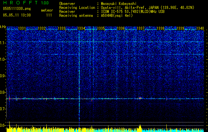Click the kHz axis unit label
The width and height of the screenshot is (208, 132).
(3, 27)
